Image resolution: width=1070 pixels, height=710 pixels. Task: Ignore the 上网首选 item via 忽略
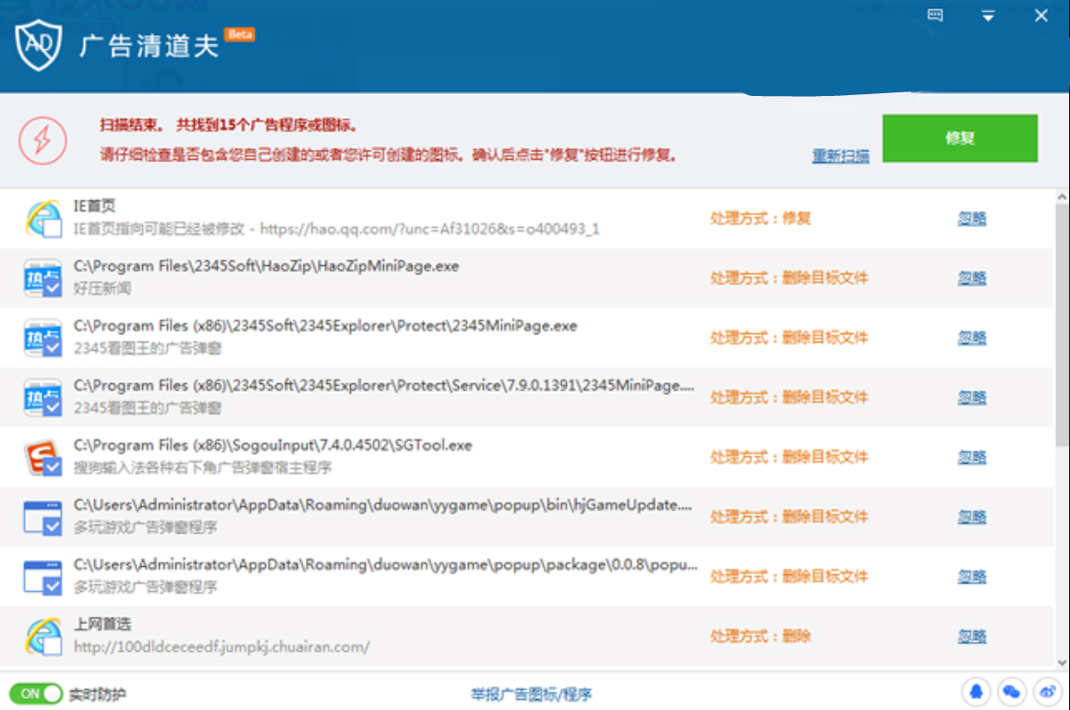pyautogui.click(x=972, y=636)
